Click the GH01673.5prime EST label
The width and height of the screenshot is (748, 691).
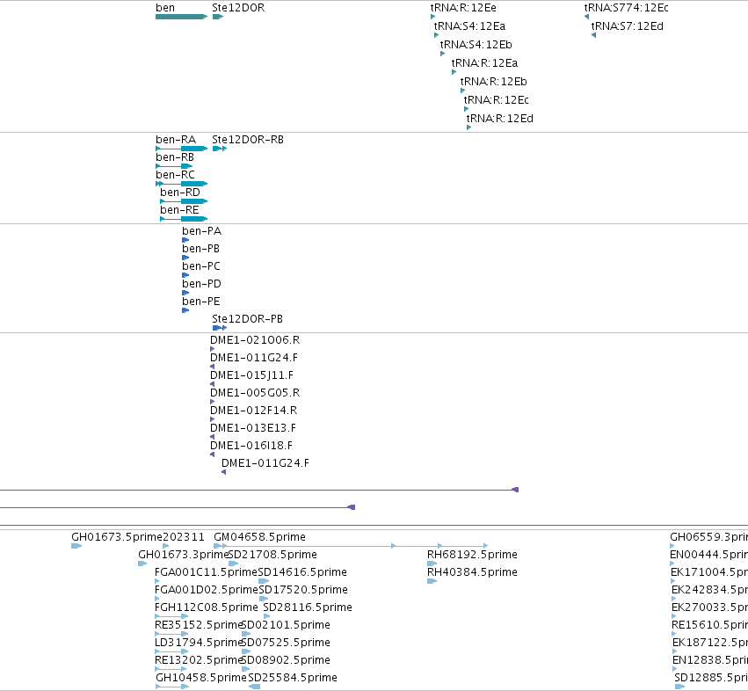(117, 537)
